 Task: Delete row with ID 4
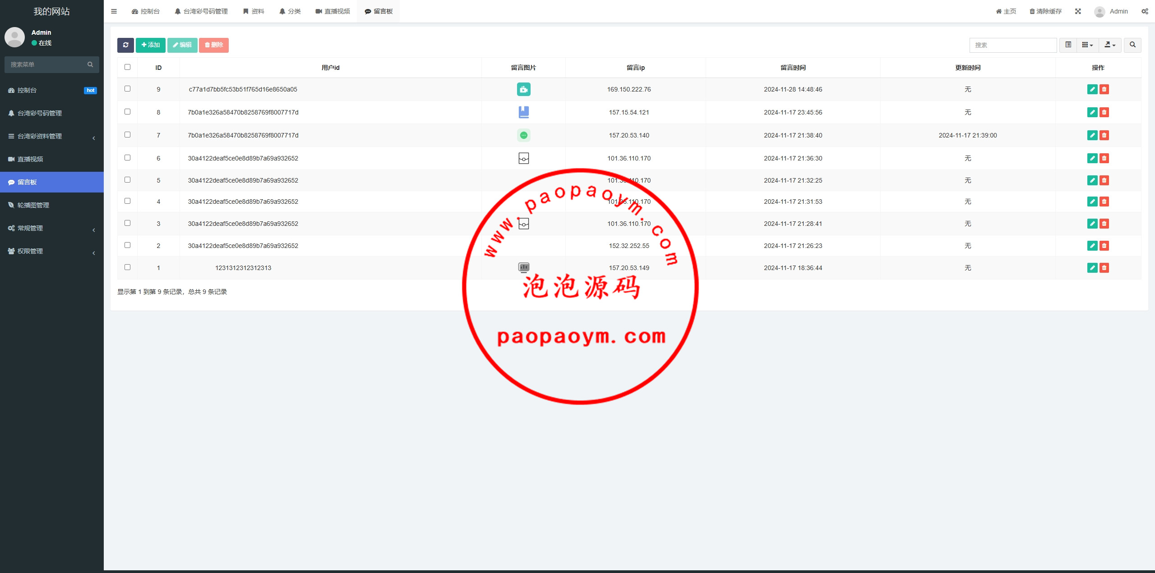1104,202
